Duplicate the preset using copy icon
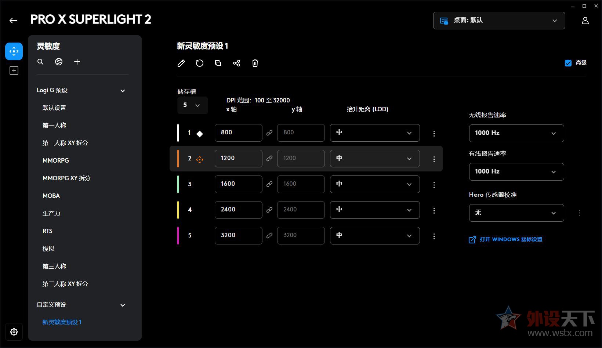 tap(218, 63)
